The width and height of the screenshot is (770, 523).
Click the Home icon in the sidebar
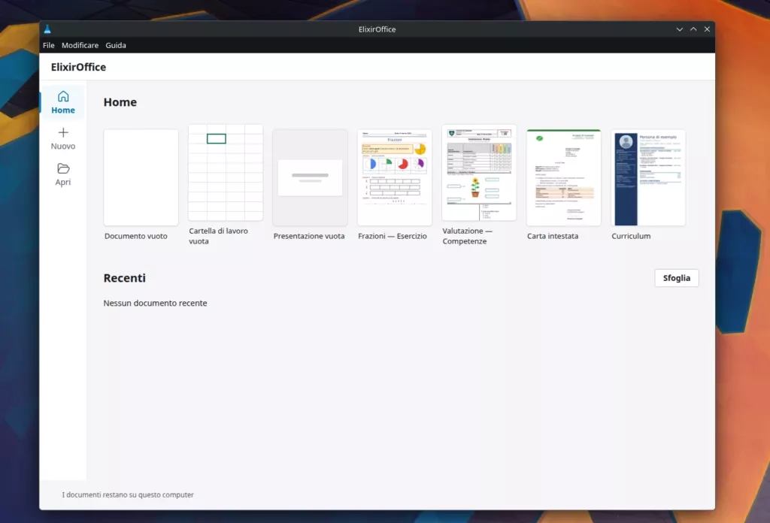tap(63, 96)
